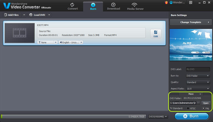Click Scenes in the template preview
This screenshot has height=122, width=213.
coord(206,52)
